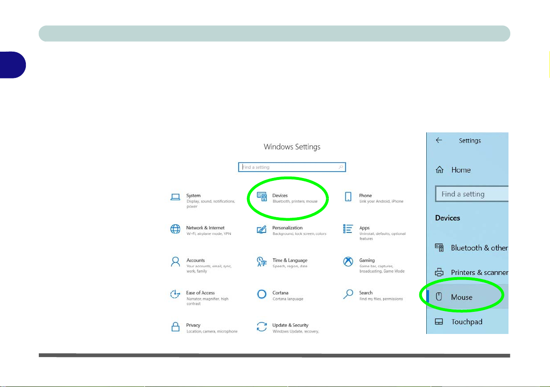
Task: Click the Windows Settings heading
Action: pos(292,147)
